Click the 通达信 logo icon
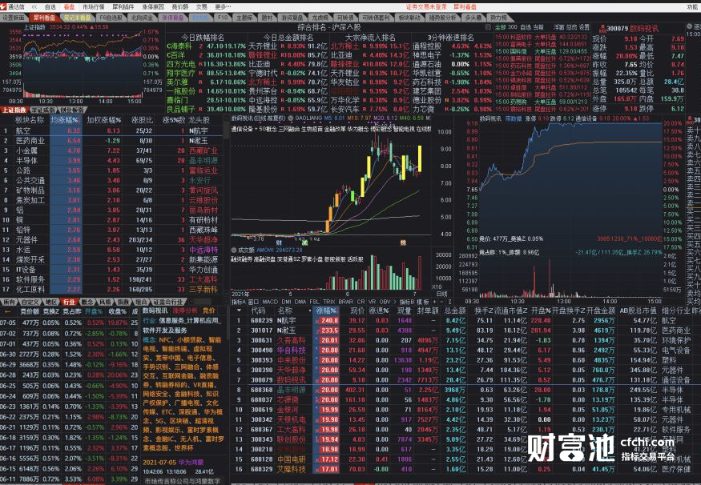This screenshot has height=485, width=701. 3,6
